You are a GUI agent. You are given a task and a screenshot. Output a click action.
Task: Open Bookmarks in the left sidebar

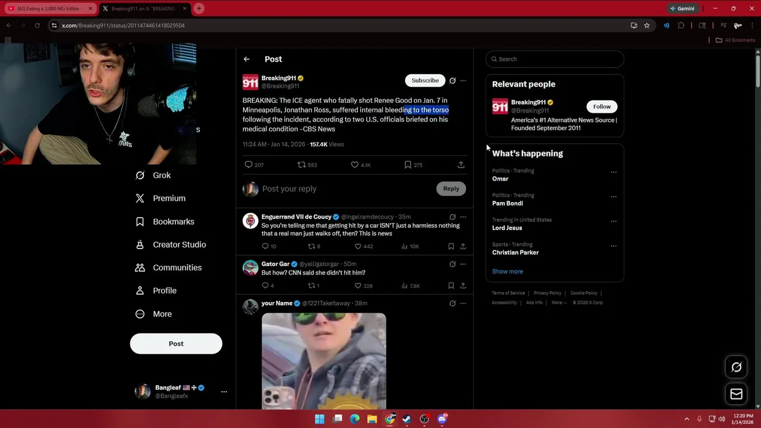[165, 222]
